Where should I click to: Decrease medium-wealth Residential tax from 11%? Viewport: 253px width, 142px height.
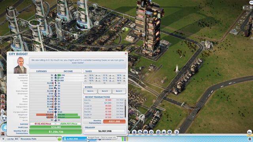(x=100, y=75)
